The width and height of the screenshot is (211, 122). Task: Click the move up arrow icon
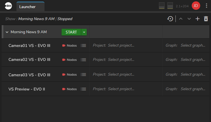coord(181,19)
